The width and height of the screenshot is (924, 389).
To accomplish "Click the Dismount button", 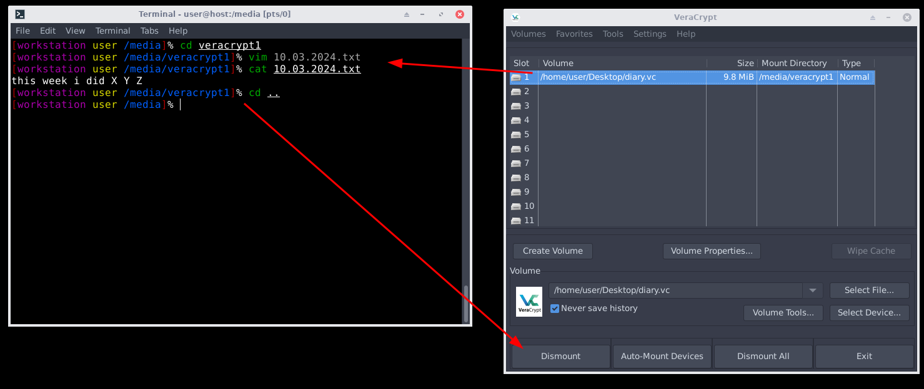I will point(561,357).
